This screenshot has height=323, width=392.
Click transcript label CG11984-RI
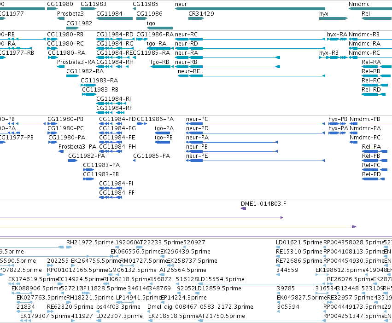[113, 99]
